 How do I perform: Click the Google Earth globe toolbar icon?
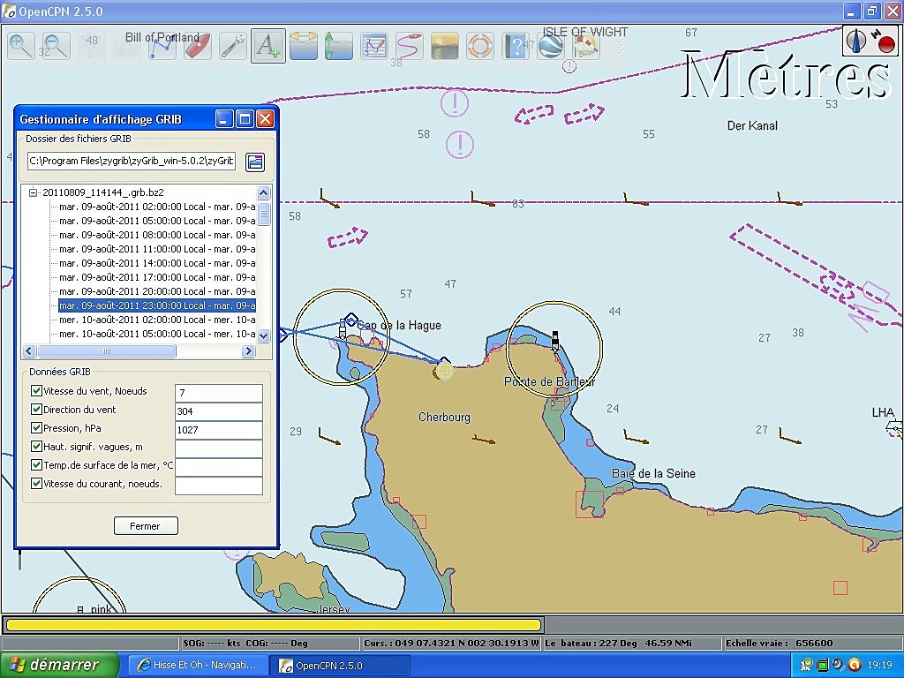tap(551, 46)
